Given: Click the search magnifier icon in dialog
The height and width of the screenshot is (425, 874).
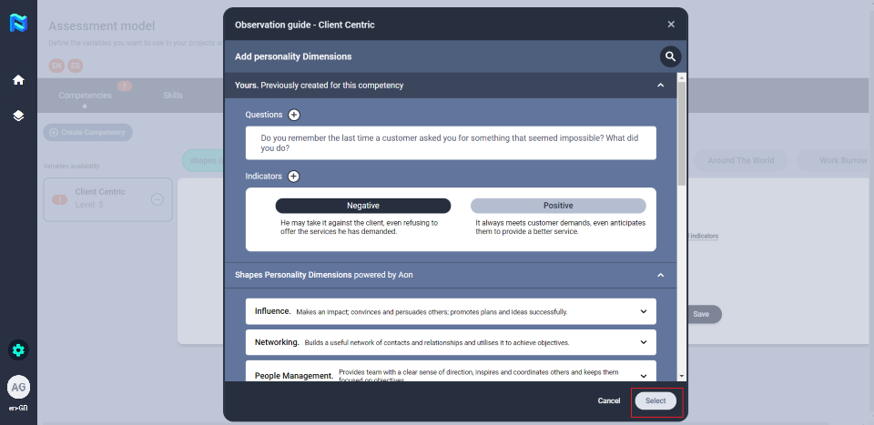Looking at the screenshot, I should [x=670, y=56].
